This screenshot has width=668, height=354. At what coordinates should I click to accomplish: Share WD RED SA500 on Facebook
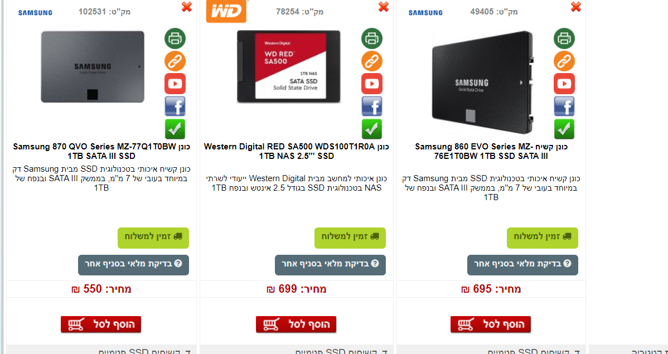(372, 106)
